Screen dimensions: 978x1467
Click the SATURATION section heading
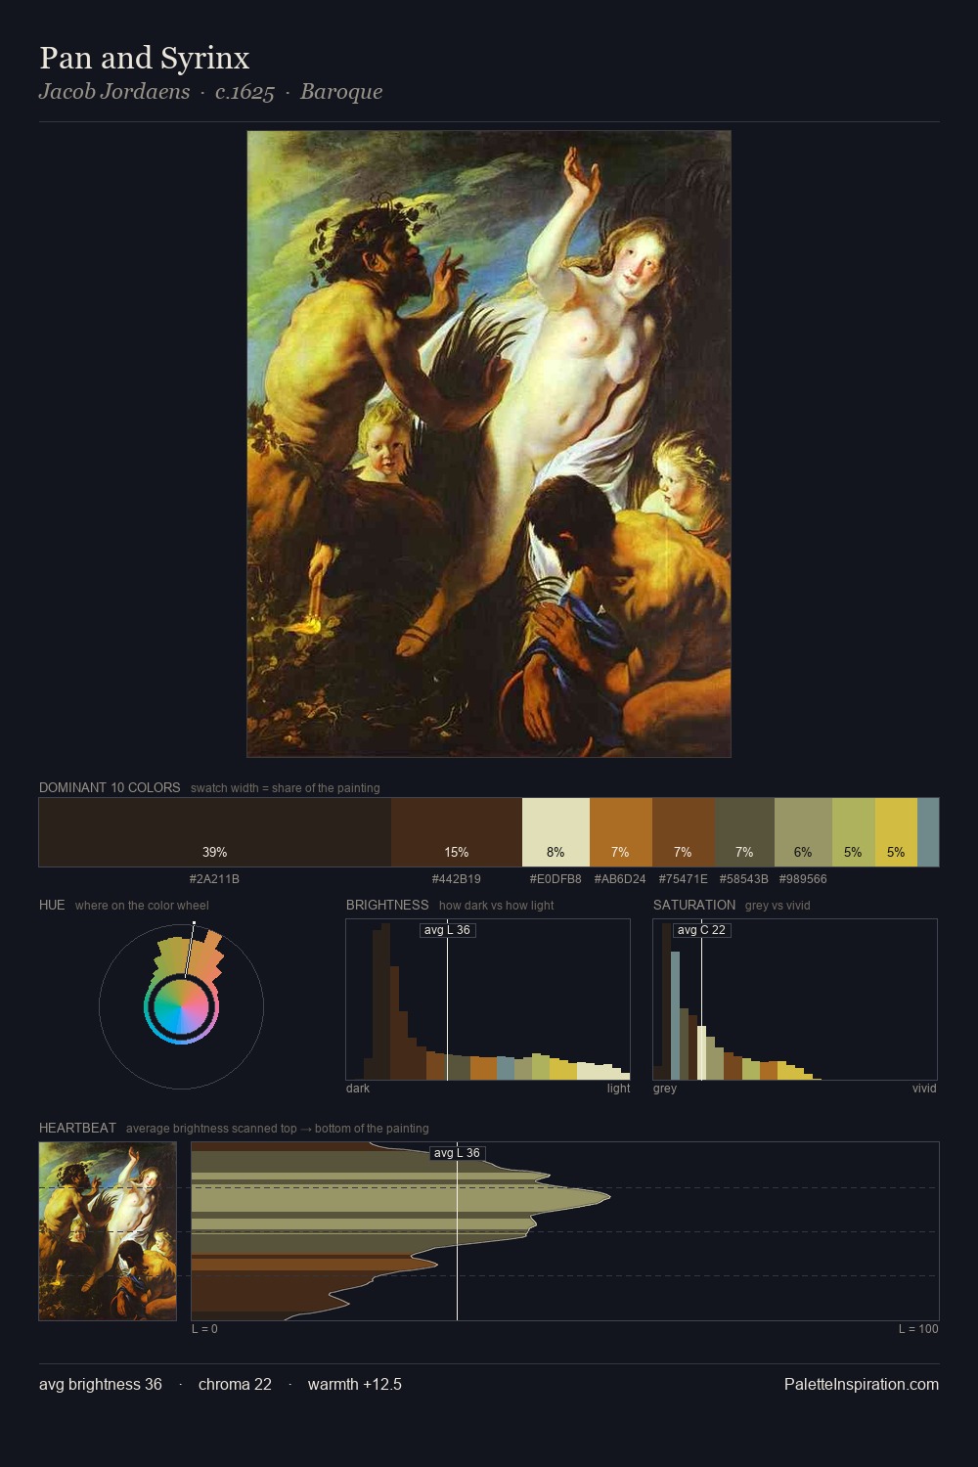(694, 905)
